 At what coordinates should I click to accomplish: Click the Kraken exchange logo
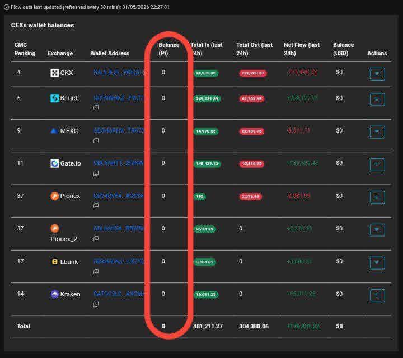click(54, 294)
